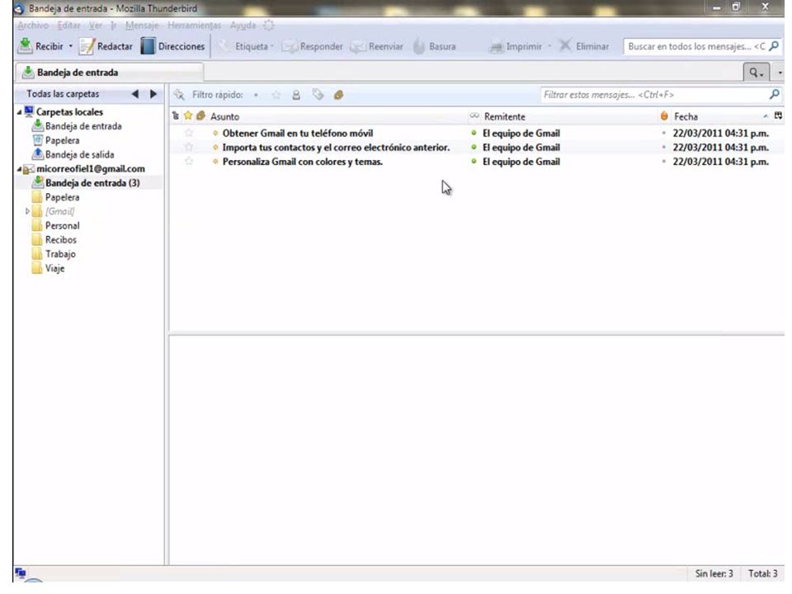Switch to the Bandeja de entrada tab

pyautogui.click(x=110, y=73)
